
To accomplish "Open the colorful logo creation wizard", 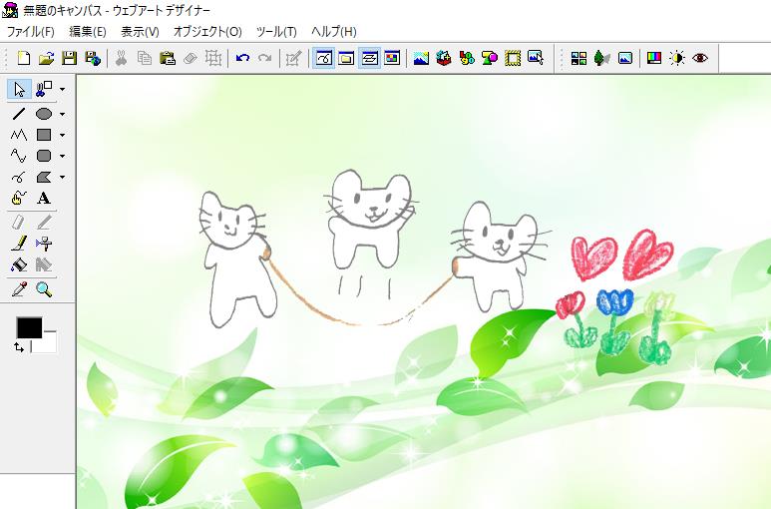I will coord(467,58).
